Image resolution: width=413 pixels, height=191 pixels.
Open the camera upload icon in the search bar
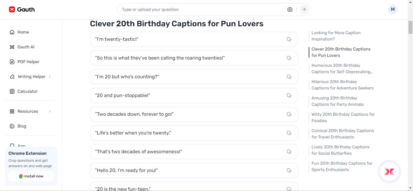tap(290, 9)
